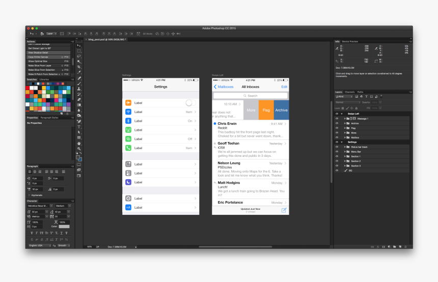Filter layers by type (T) icon
The height and width of the screenshot is (282, 438).
coord(367,97)
